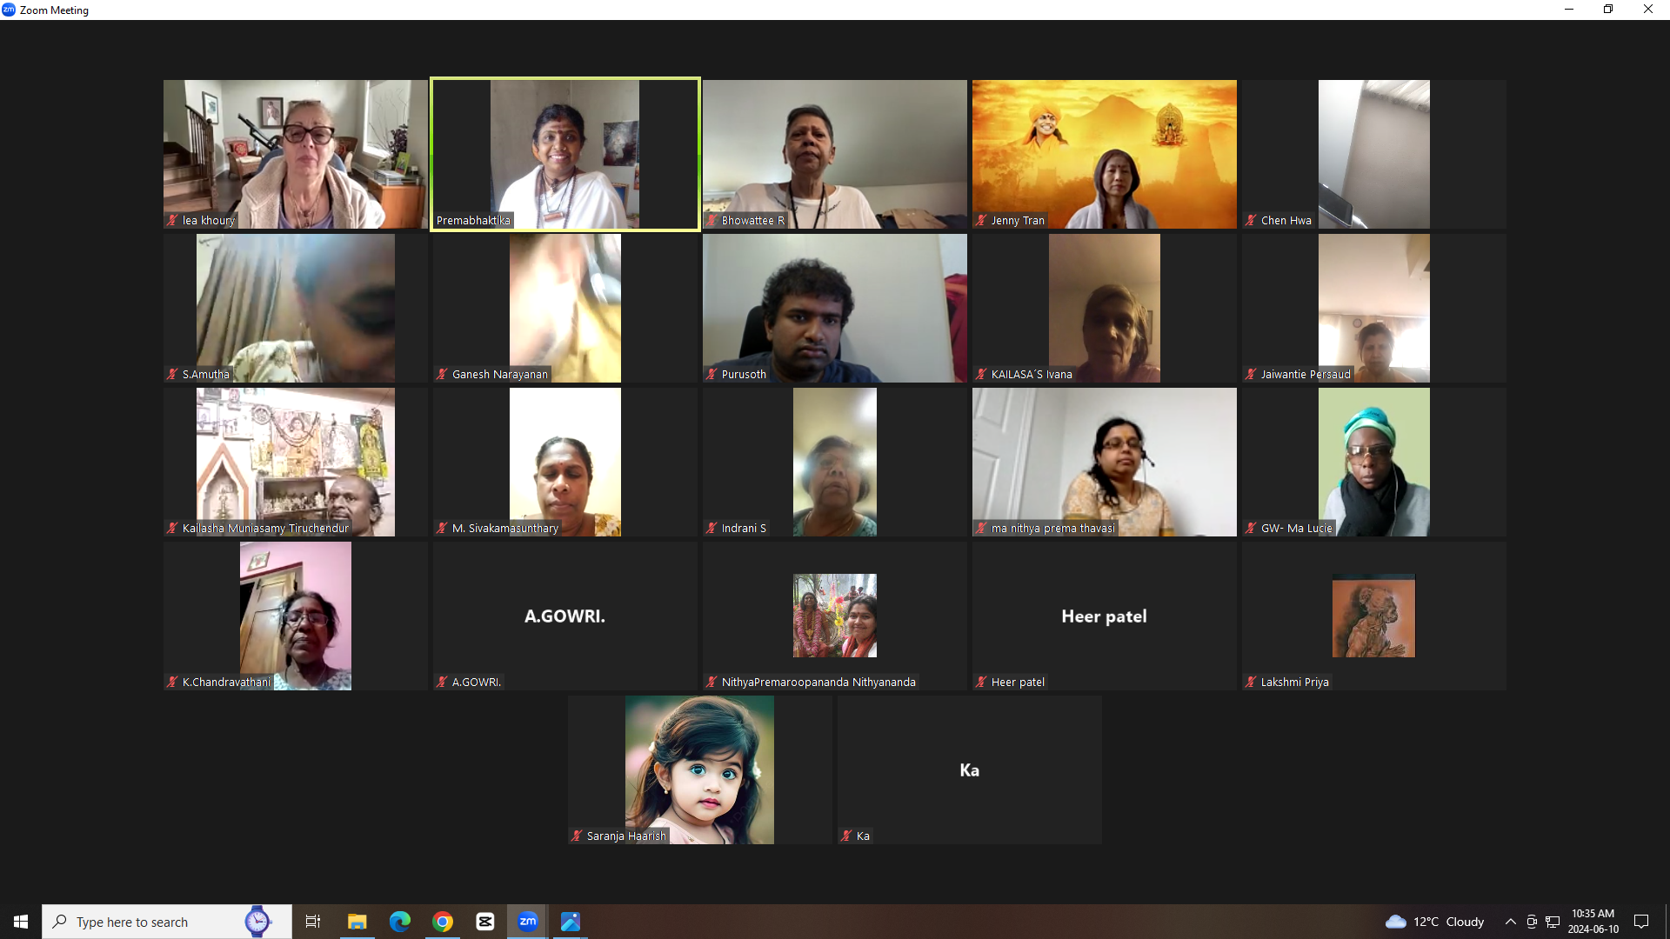Click muted mic icon next to Purusoth
The height and width of the screenshot is (939, 1670).
click(711, 375)
